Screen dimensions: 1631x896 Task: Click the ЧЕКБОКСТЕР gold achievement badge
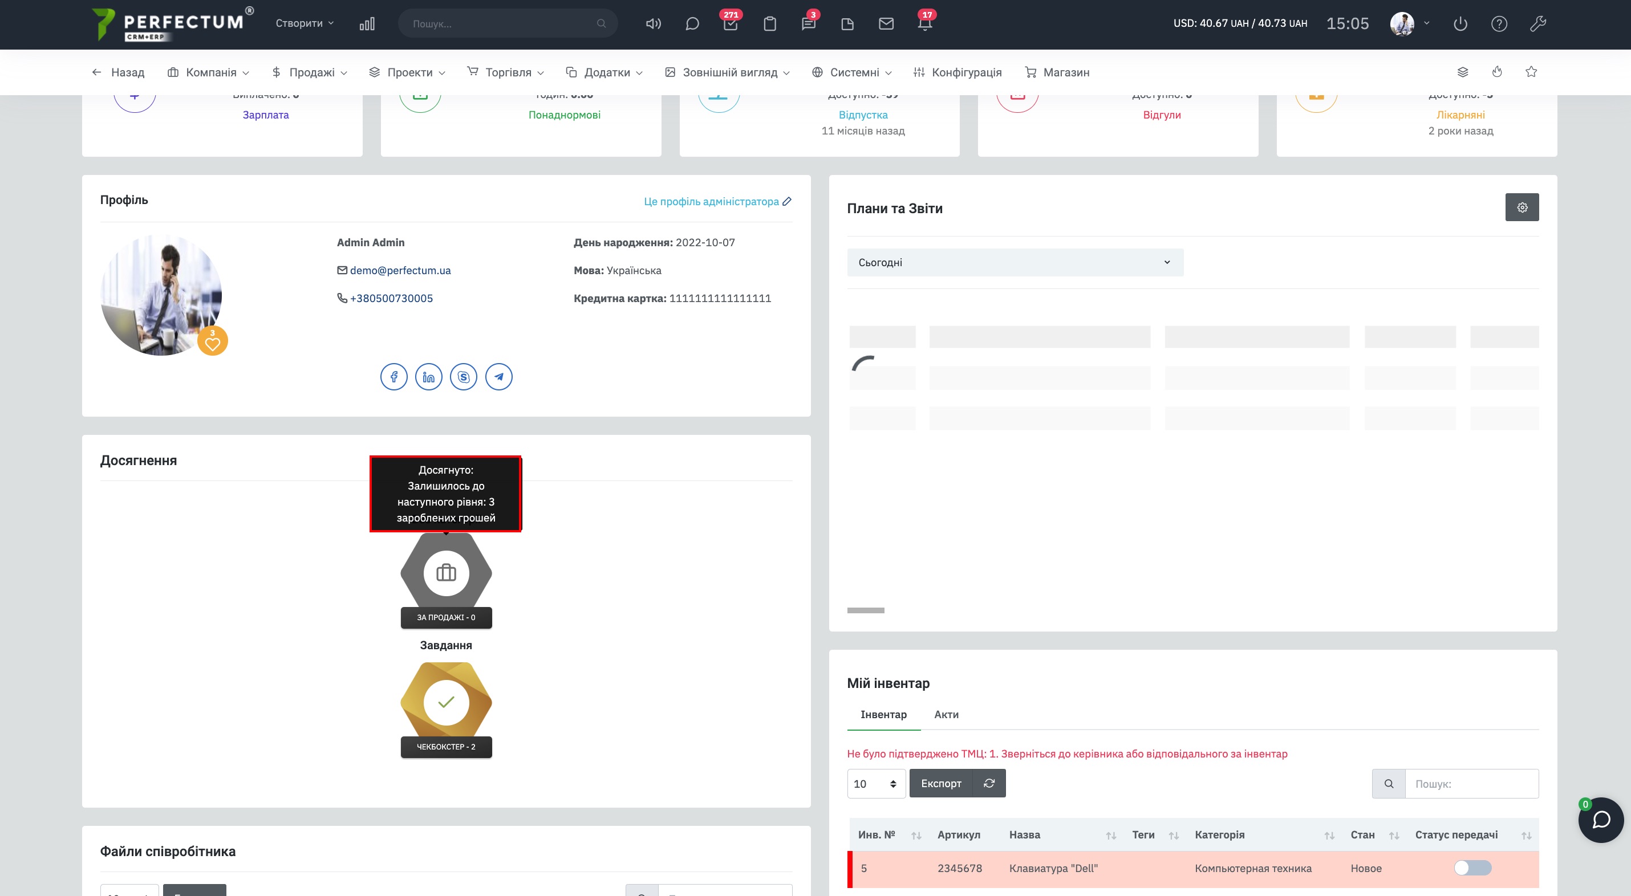pos(446,710)
